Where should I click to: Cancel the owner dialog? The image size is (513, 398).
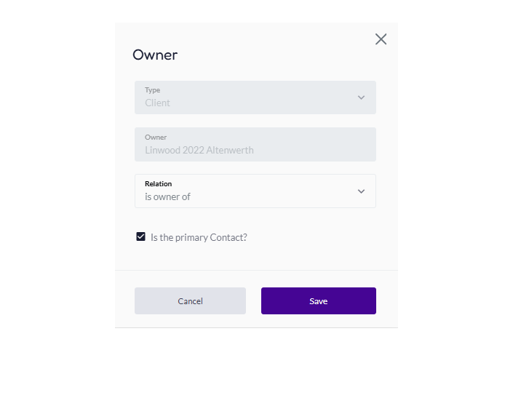[x=190, y=301]
